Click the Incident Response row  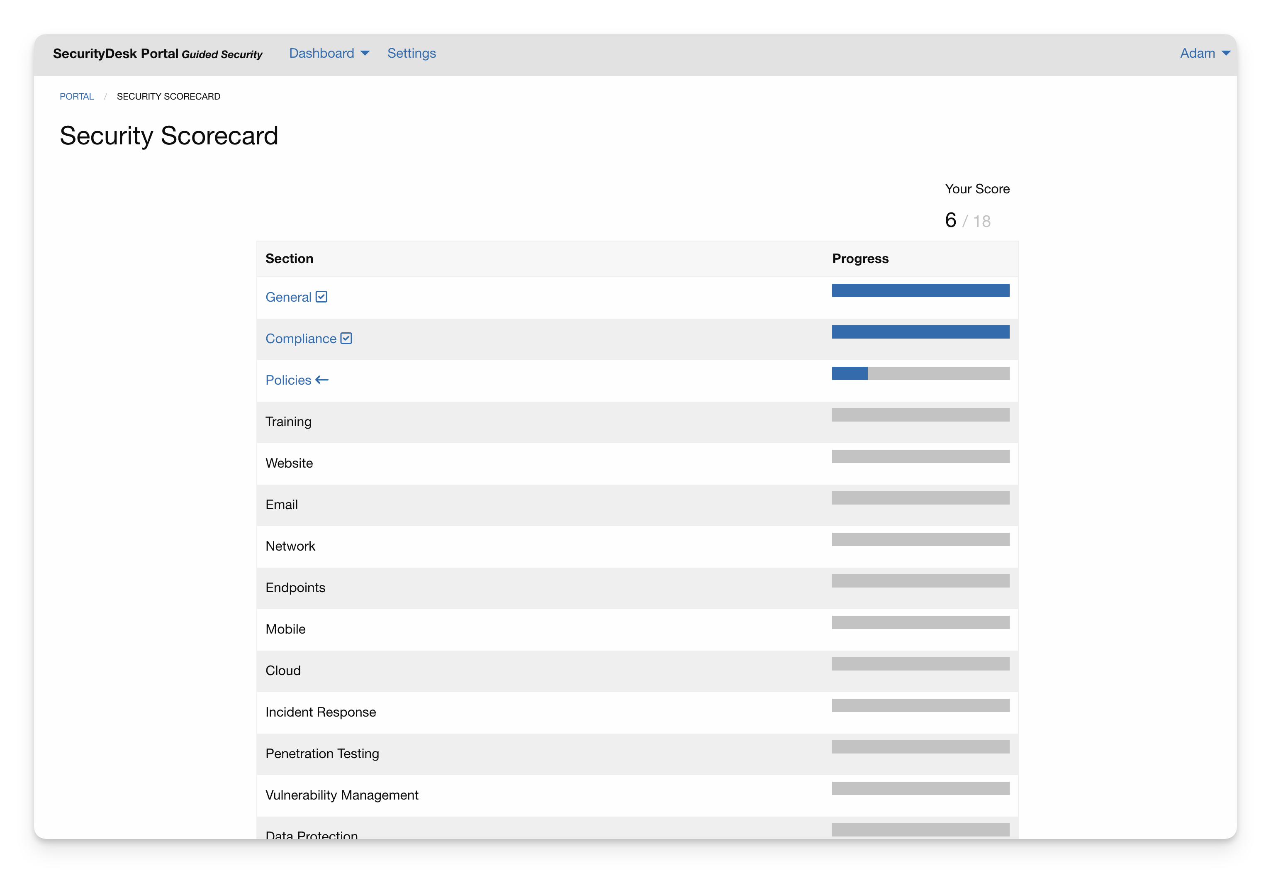tap(321, 712)
